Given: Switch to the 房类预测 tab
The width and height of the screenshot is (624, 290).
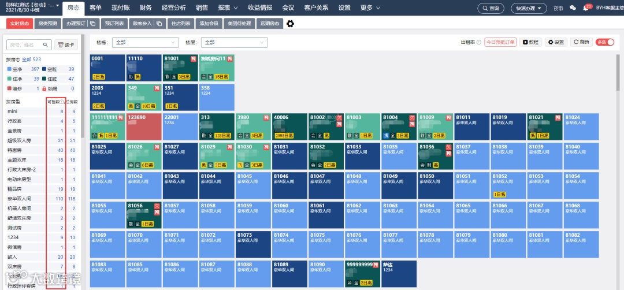Looking at the screenshot, I should click(x=48, y=24).
